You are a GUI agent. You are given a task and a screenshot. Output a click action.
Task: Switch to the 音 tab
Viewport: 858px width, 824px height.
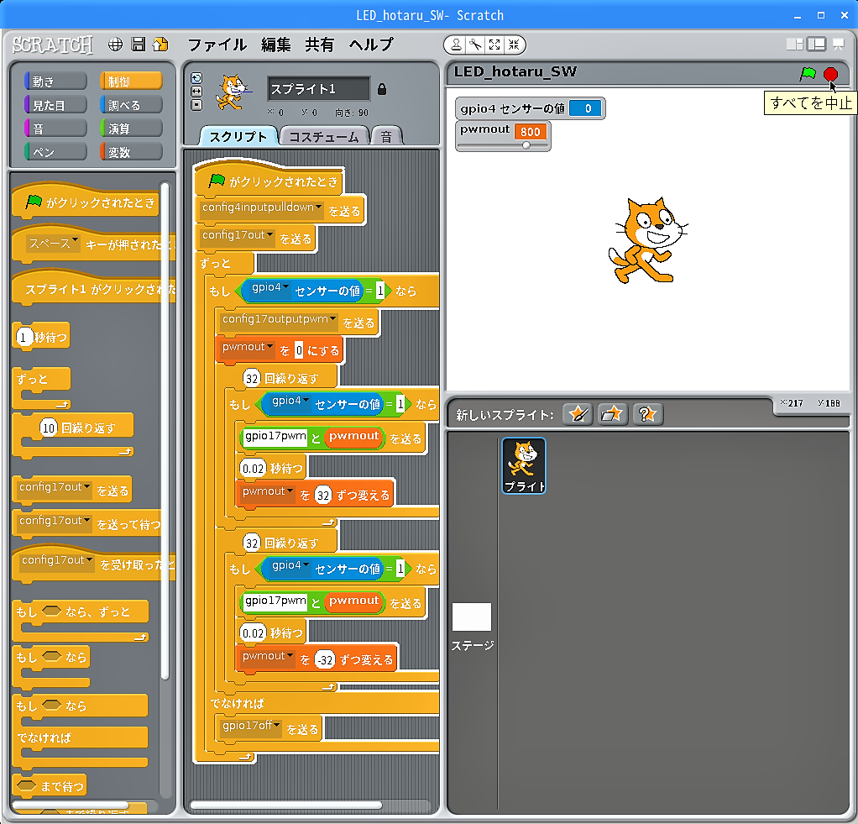(x=386, y=136)
